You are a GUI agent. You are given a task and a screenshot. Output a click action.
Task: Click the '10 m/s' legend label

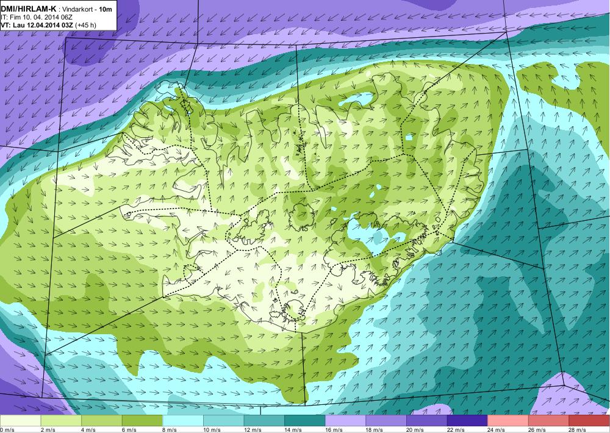[x=212, y=429]
